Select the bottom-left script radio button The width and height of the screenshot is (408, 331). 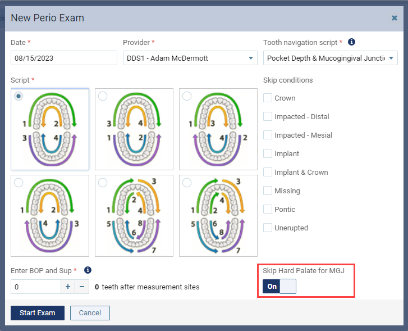point(19,183)
